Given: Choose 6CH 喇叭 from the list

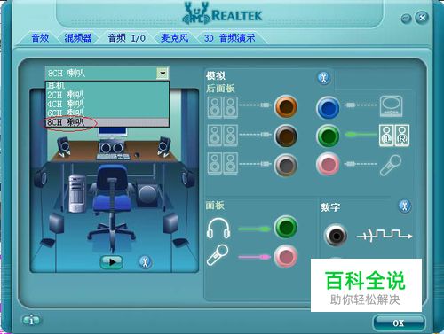Looking at the screenshot, I should (107, 113).
